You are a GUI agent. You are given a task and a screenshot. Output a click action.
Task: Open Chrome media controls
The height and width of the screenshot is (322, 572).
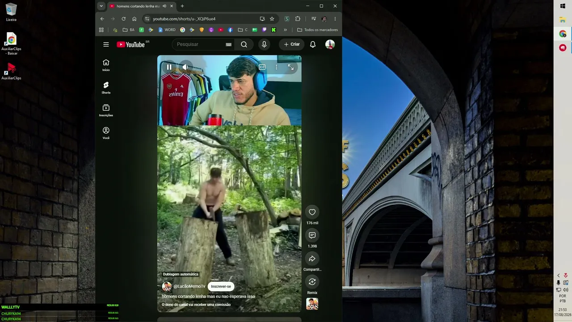(313, 19)
